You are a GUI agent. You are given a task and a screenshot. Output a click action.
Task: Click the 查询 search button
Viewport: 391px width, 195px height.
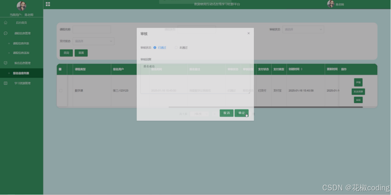click(66, 53)
